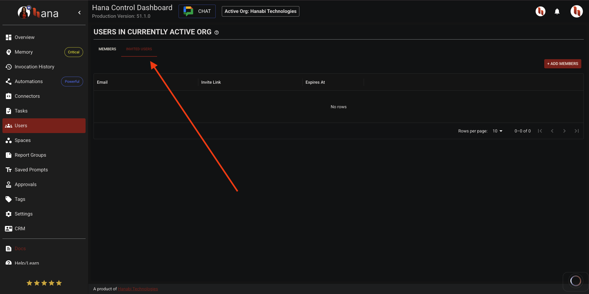Viewport: 589px width, 294px height.
Task: Click the Hana logo in the sidebar
Action: 38,13
